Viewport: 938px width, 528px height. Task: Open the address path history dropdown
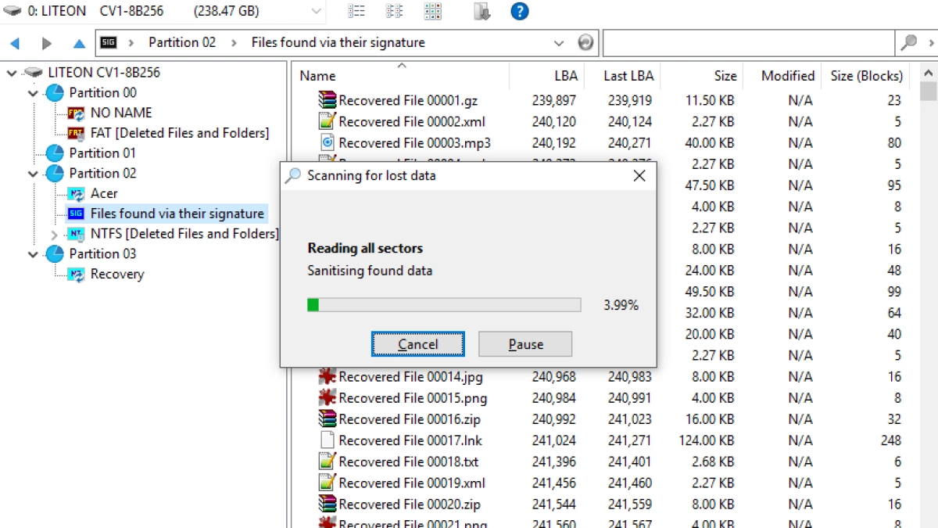click(x=559, y=43)
